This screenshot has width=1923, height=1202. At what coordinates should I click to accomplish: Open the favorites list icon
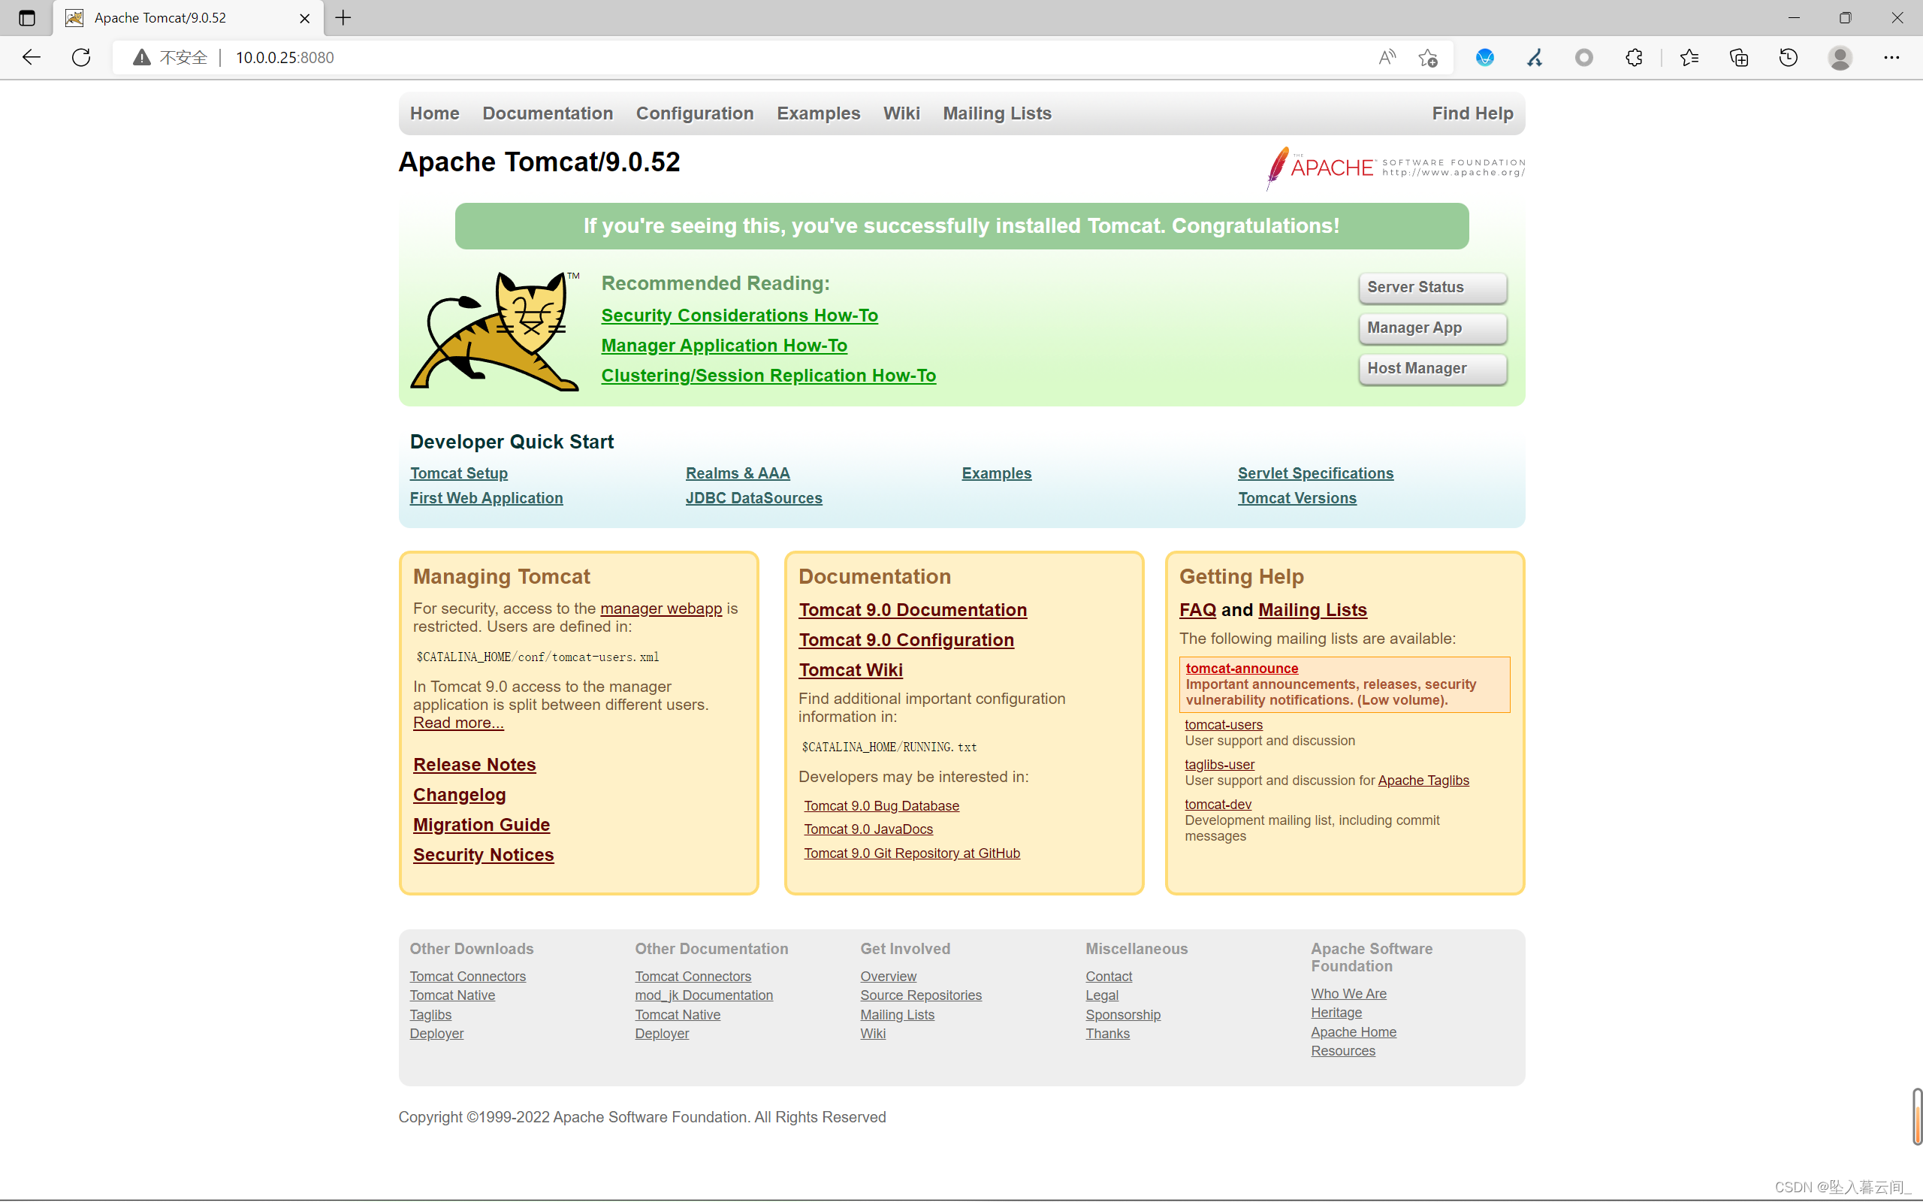pos(1689,57)
